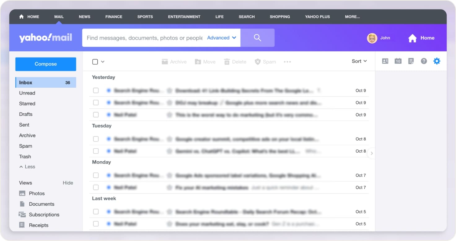The width and height of the screenshot is (456, 241).
Task: Check the select-all messages checkbox
Action: [x=95, y=61]
